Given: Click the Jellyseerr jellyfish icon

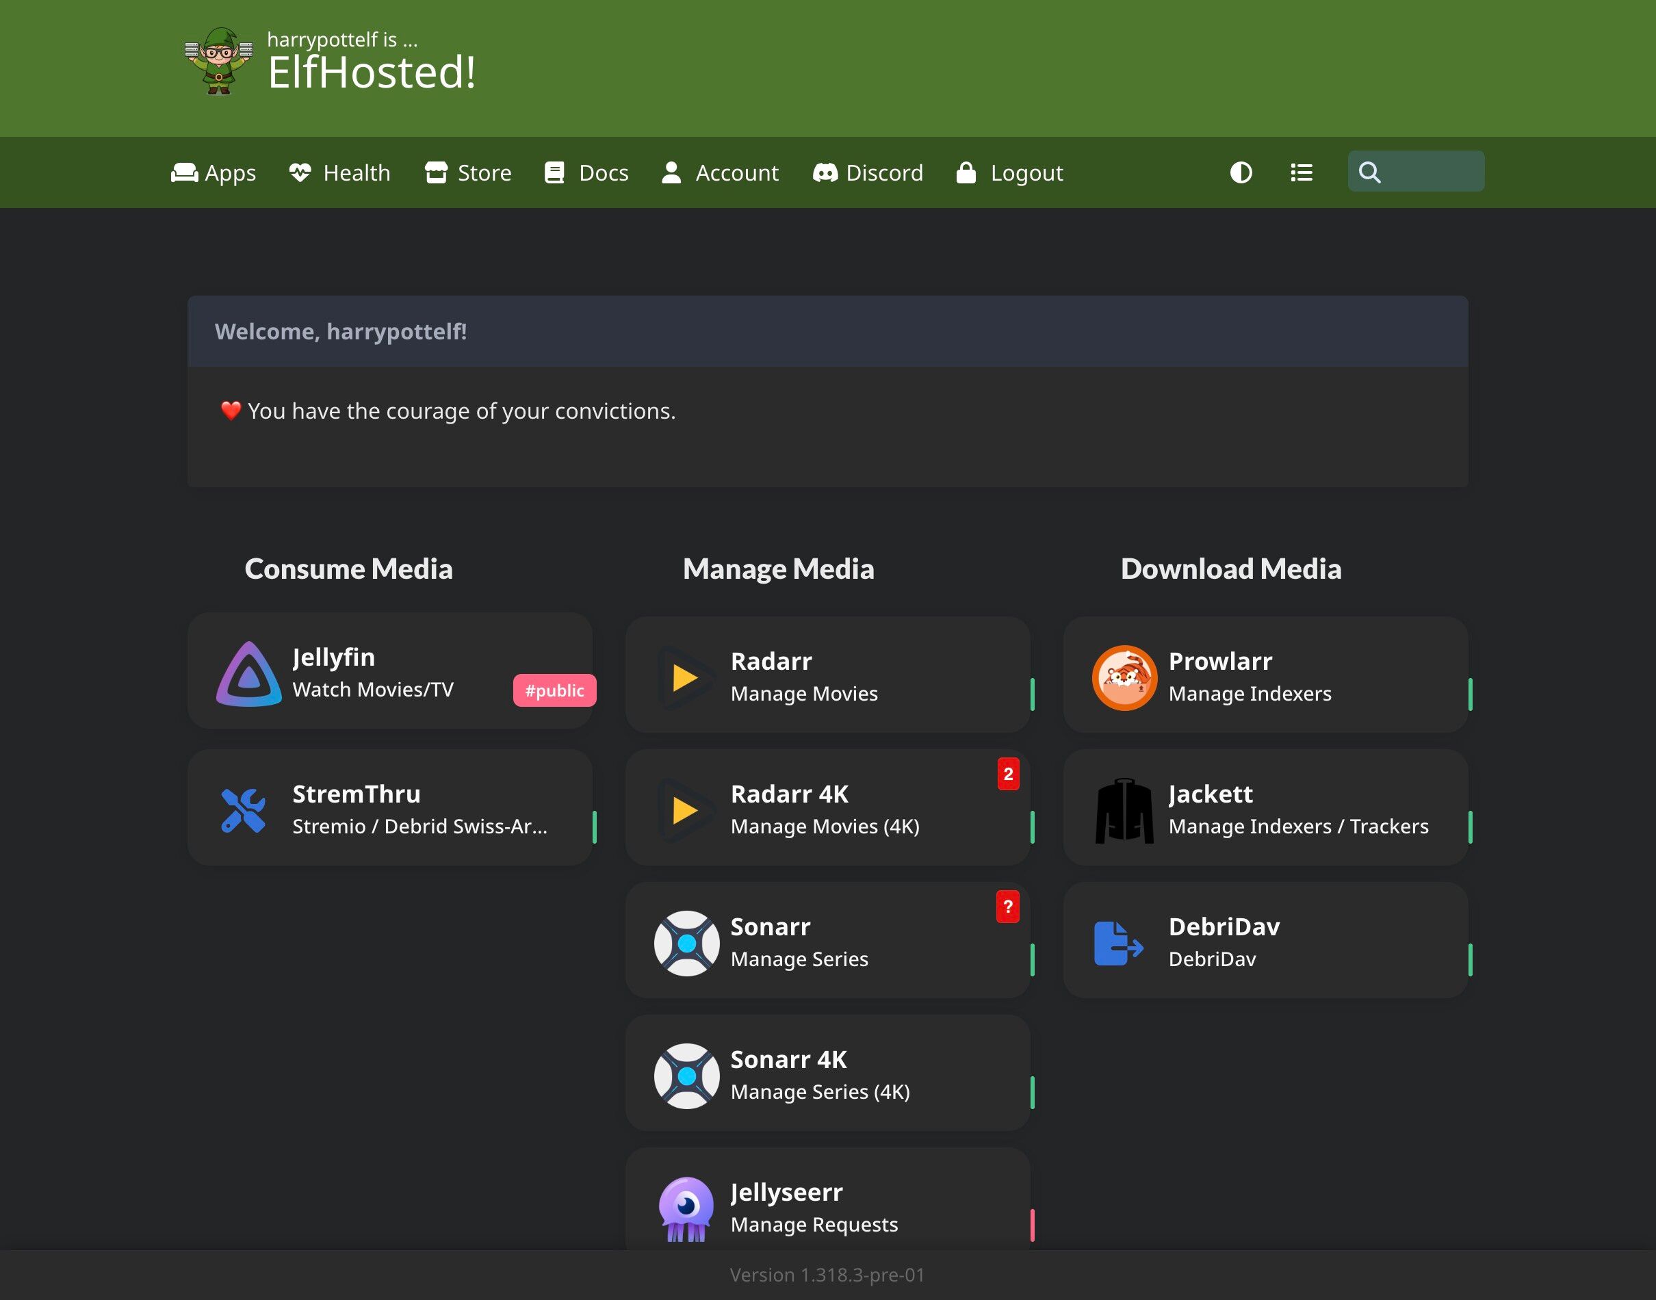Looking at the screenshot, I should pos(686,1209).
